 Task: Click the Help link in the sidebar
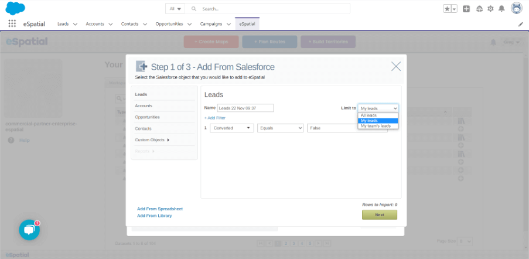24,140
